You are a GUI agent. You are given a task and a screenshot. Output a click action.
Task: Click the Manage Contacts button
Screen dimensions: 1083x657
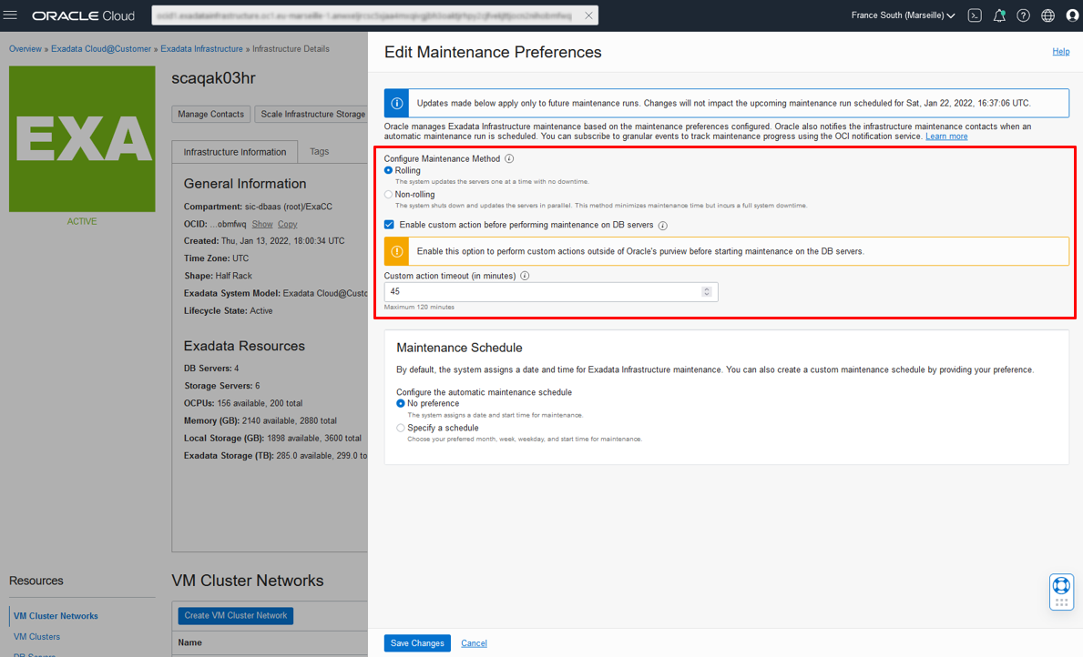(x=210, y=115)
